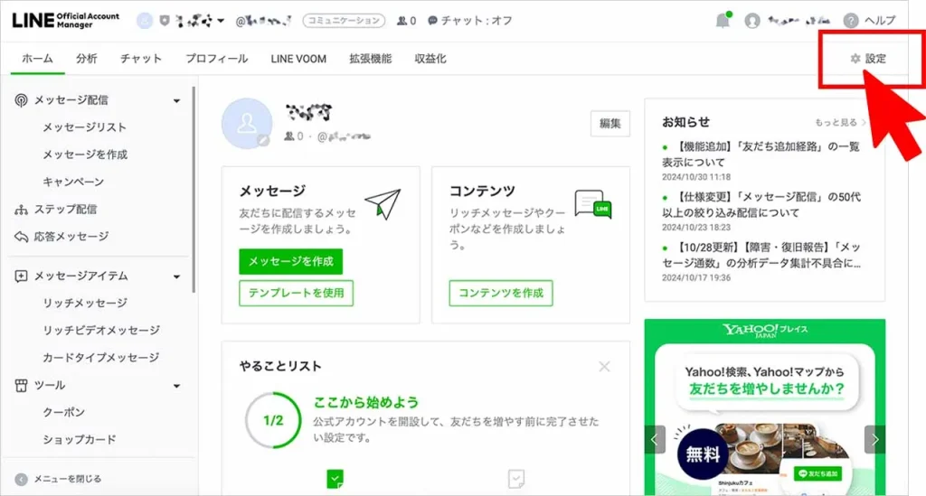Image resolution: width=926 pixels, height=496 pixels.
Task: Click the message broadcast icon in sidebar
Action: [22, 100]
